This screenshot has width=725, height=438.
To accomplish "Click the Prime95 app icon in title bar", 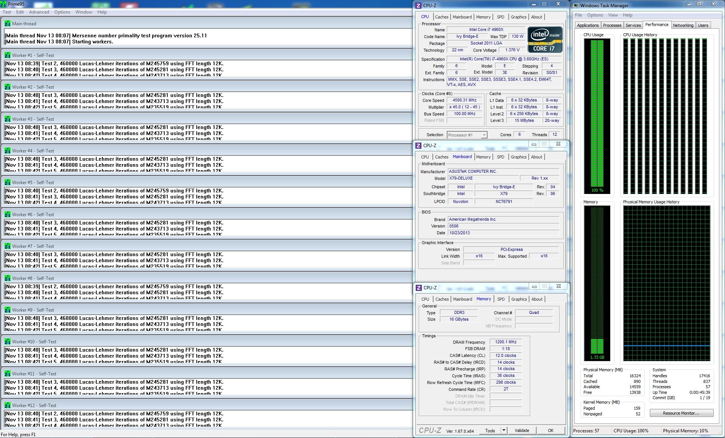I will [3, 4].
